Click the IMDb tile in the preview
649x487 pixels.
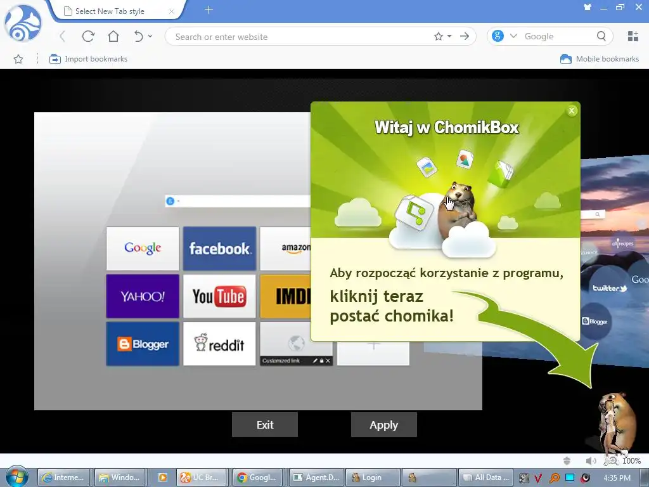[286, 296]
